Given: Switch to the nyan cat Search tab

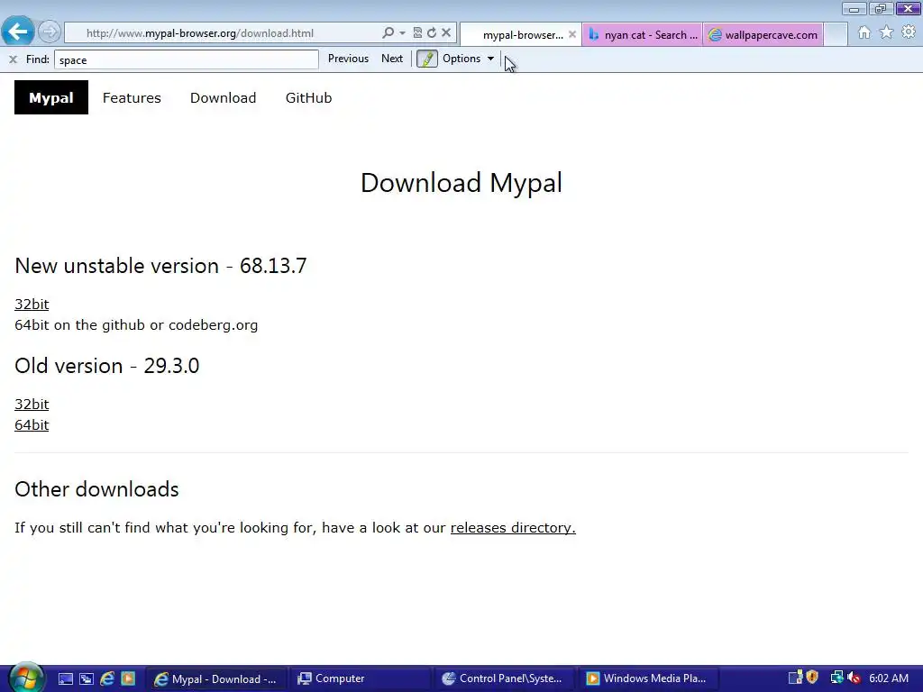Looking at the screenshot, I should tap(642, 35).
